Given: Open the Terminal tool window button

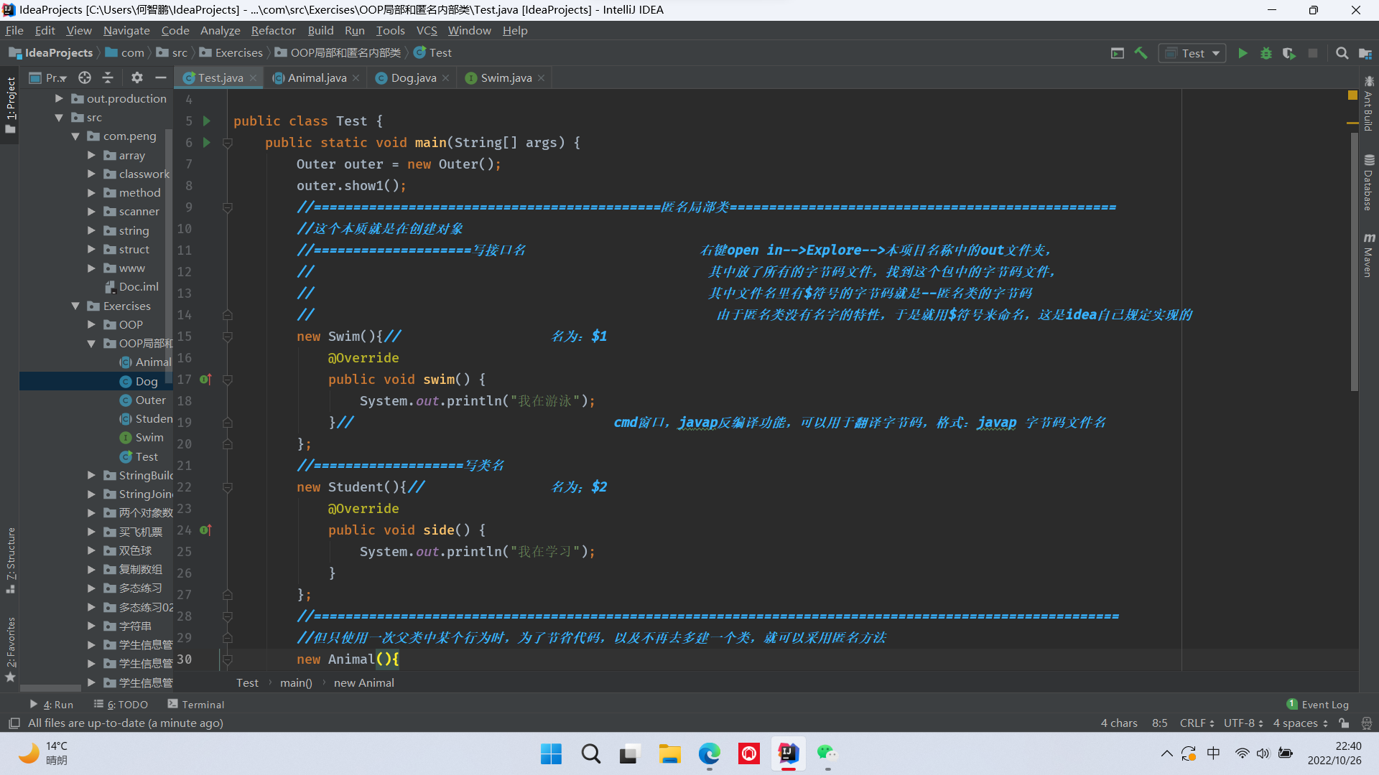Looking at the screenshot, I should click(195, 705).
